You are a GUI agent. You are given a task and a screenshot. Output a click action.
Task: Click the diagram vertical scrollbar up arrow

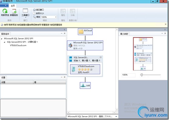(117, 30)
